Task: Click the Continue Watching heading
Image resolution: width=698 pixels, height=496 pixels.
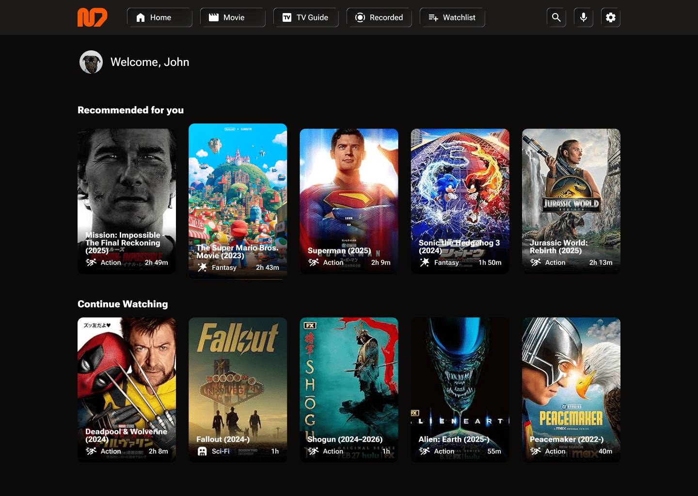Action: coord(123,304)
